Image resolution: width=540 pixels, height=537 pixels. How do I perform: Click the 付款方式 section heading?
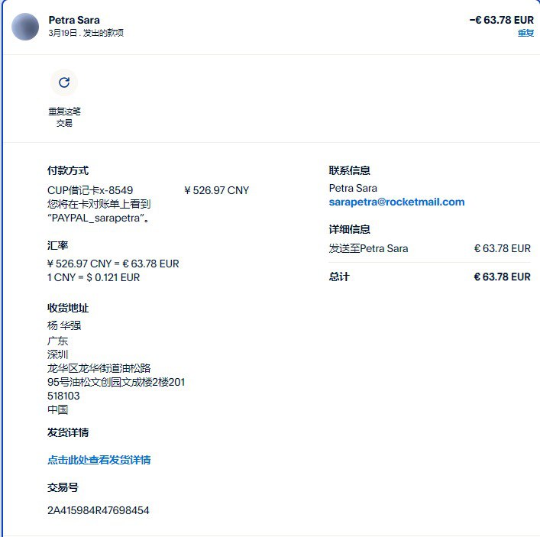68,170
